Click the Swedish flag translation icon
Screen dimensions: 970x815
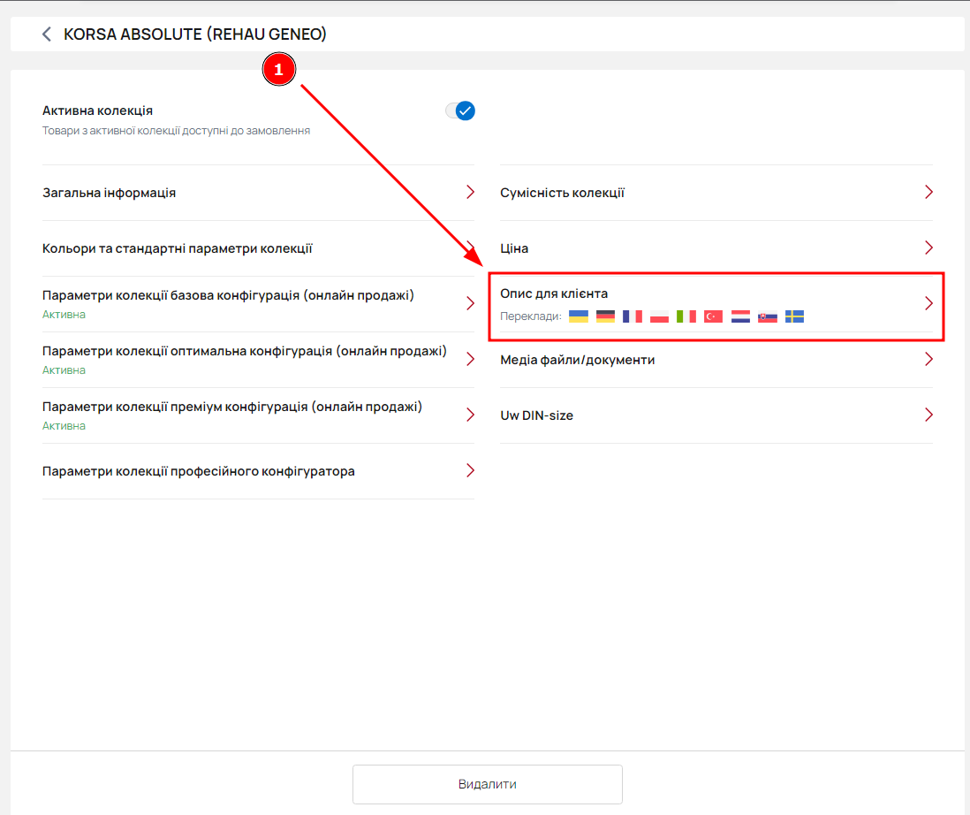tap(794, 316)
